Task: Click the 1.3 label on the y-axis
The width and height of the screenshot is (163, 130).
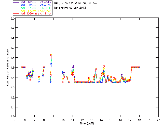Action: coord(12,87)
